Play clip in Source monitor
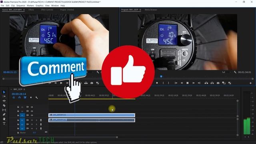This screenshot has width=256, height=144. point(61,83)
